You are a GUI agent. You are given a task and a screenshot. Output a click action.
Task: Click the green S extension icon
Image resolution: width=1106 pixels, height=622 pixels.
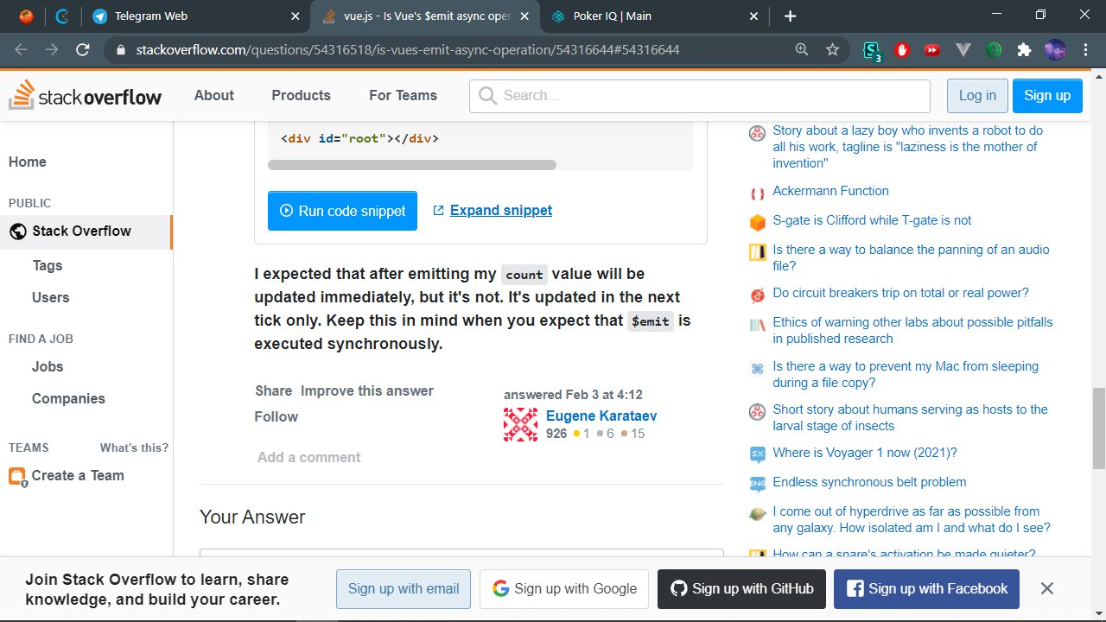pyautogui.click(x=872, y=51)
